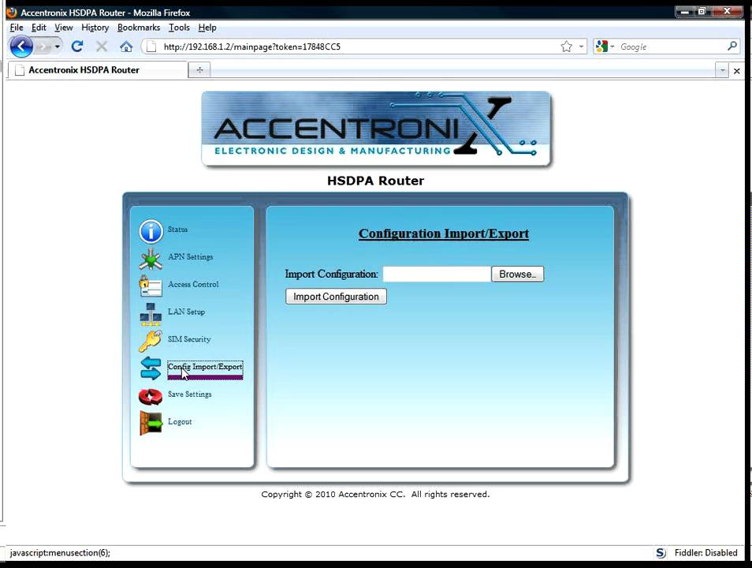Click the status bar S icon

[x=661, y=553]
